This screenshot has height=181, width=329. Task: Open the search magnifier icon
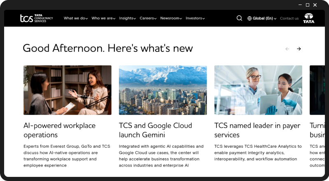(239, 18)
